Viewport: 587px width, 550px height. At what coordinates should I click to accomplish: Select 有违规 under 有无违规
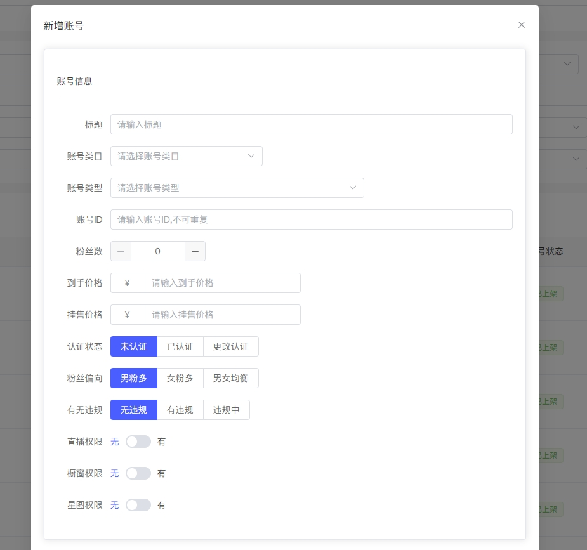pos(180,410)
